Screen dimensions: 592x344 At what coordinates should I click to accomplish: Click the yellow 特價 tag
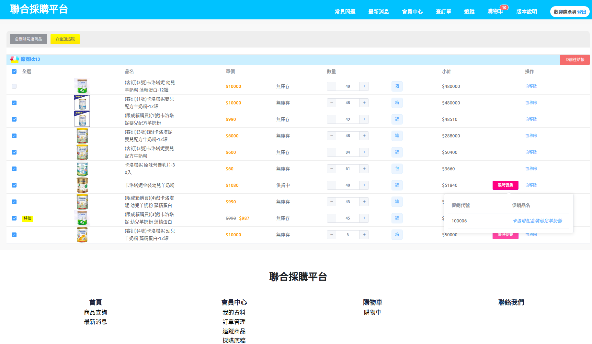click(28, 219)
